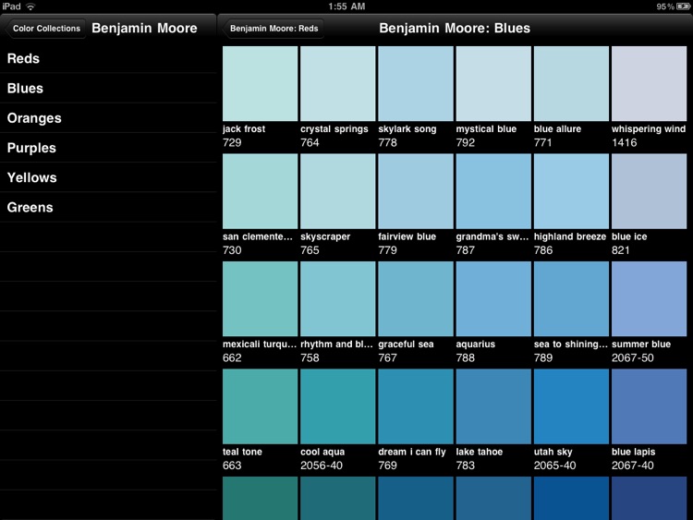693x520 pixels.
Task: Select the san clemente swatch
Action: 260,191
